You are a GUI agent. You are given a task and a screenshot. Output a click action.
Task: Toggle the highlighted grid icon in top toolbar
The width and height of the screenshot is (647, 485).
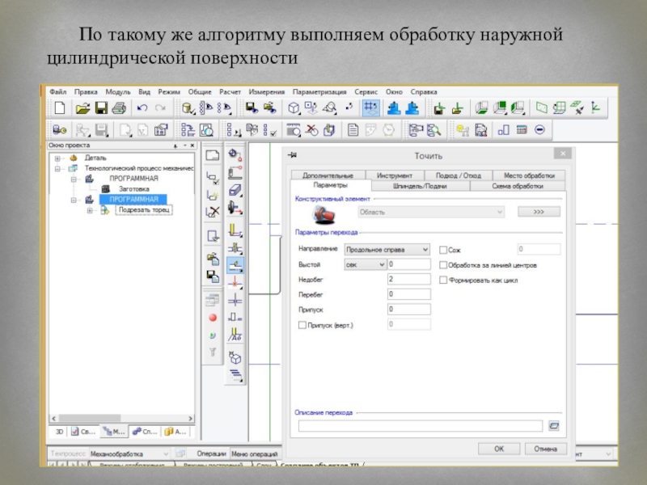click(370, 108)
